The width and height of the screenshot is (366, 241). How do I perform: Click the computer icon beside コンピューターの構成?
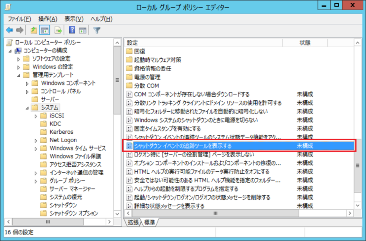18,51
